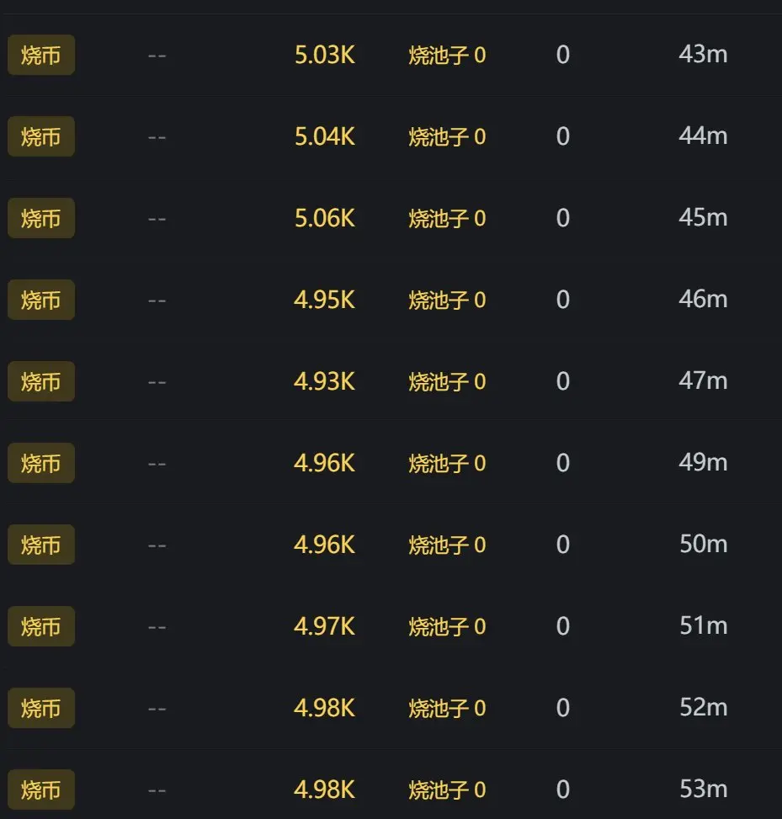This screenshot has width=782, height=819.
Task: Open 烧池子 0 link in the 43m row
Action: pos(447,55)
